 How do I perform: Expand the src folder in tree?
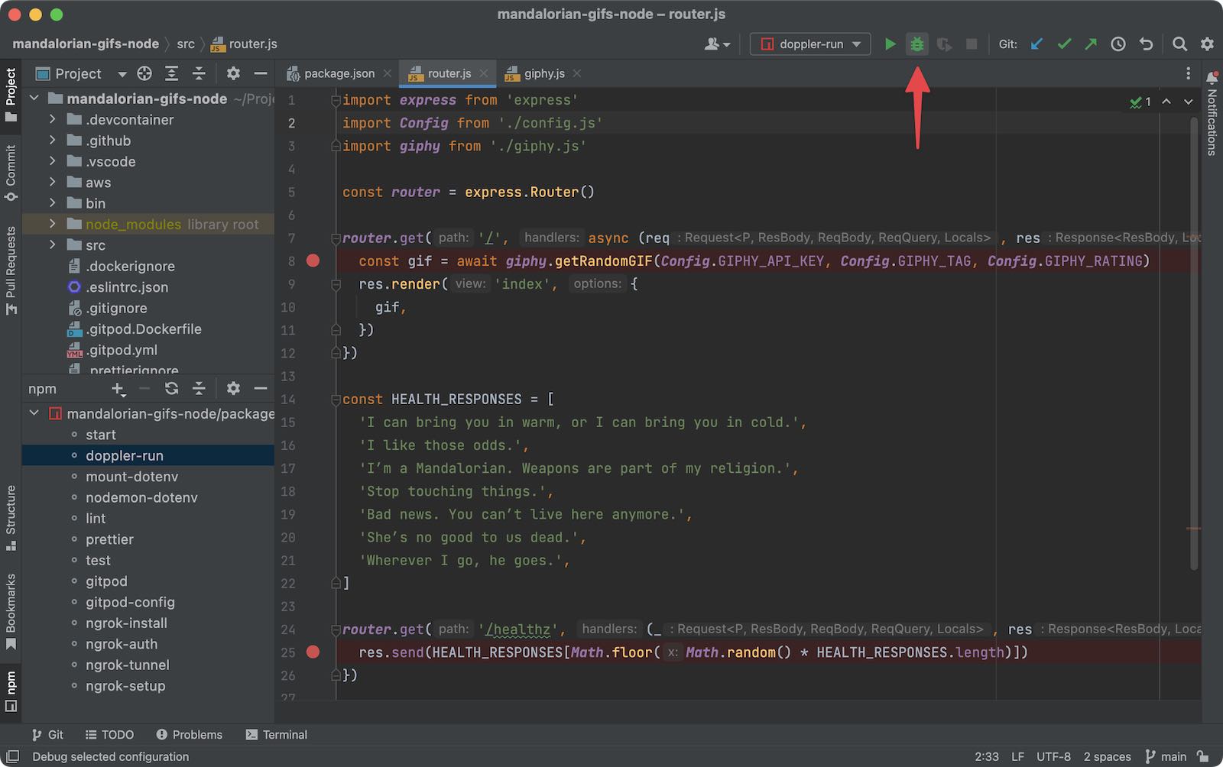click(52, 244)
